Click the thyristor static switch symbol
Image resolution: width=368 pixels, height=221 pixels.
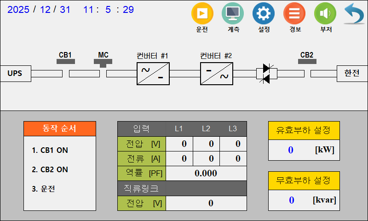[266, 74]
